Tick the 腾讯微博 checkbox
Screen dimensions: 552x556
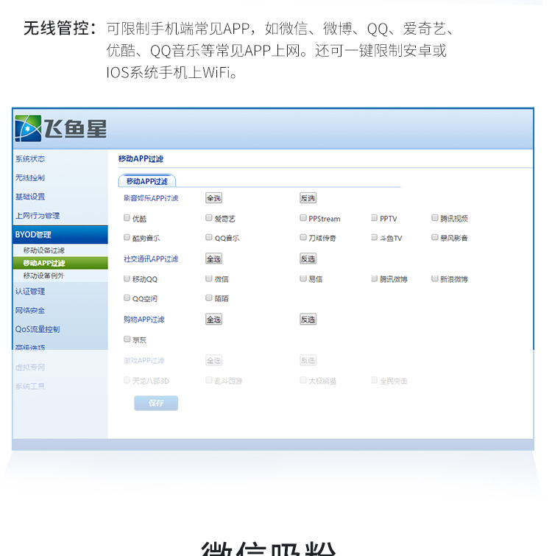tap(374, 278)
